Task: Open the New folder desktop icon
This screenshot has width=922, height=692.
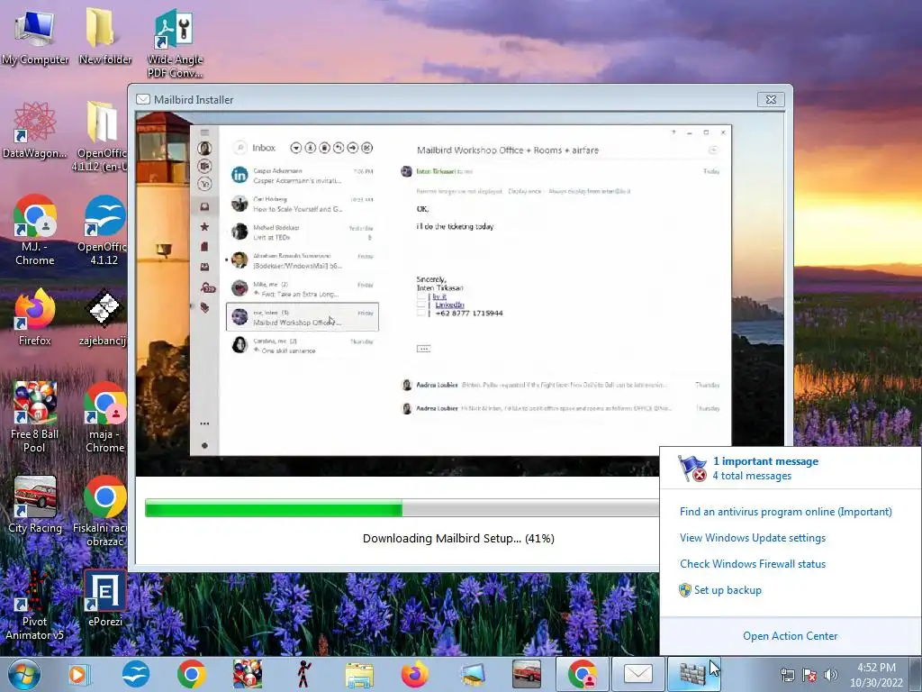Action: pos(104,37)
